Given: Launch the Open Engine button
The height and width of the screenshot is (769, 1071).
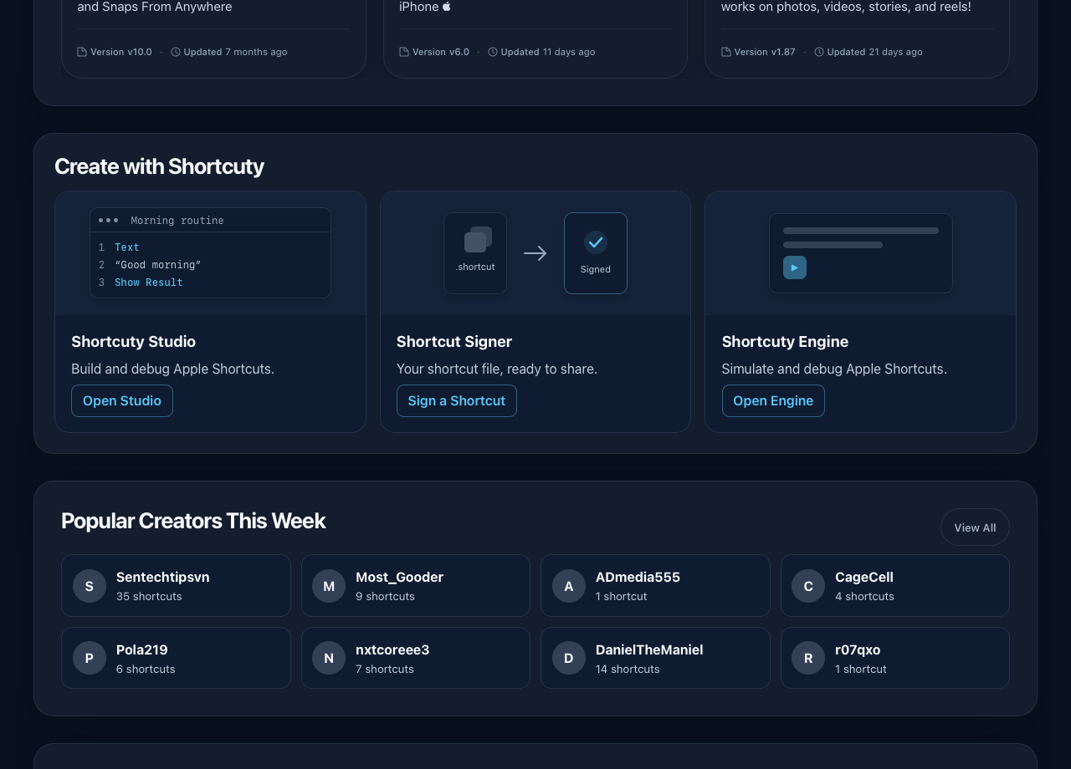Looking at the screenshot, I should (x=773, y=400).
